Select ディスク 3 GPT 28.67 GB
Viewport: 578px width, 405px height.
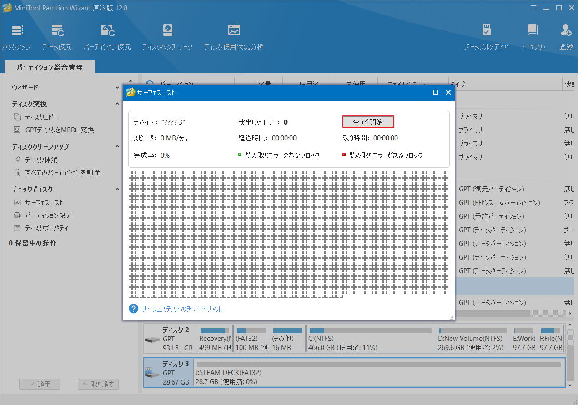pyautogui.click(x=169, y=373)
